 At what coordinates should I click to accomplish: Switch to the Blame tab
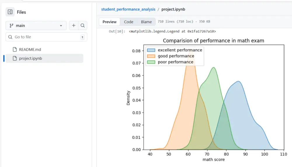[146, 22]
